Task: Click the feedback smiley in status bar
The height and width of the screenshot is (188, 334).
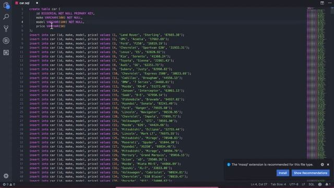Action: (320, 184)
